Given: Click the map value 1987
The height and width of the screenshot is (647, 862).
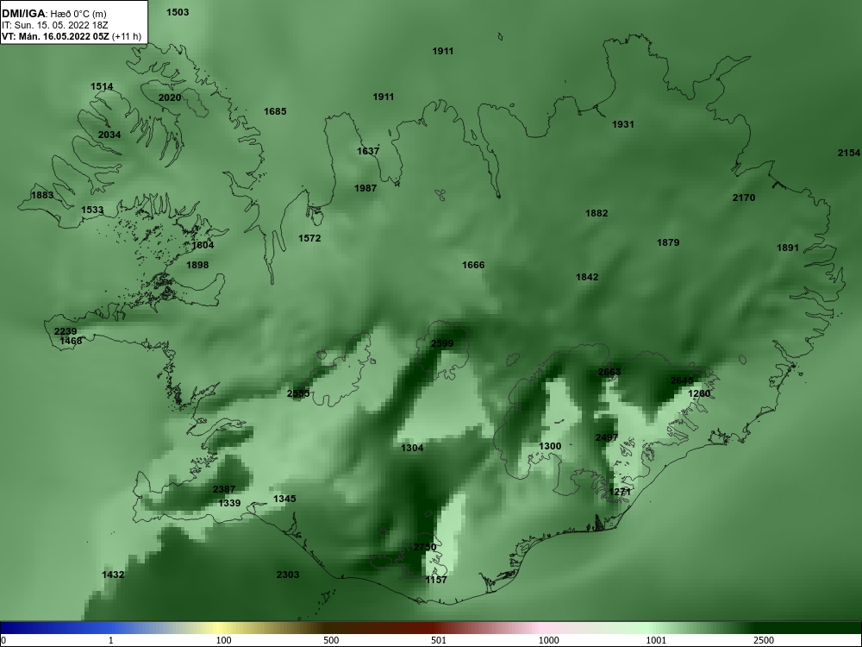Looking at the screenshot, I should point(365,187).
